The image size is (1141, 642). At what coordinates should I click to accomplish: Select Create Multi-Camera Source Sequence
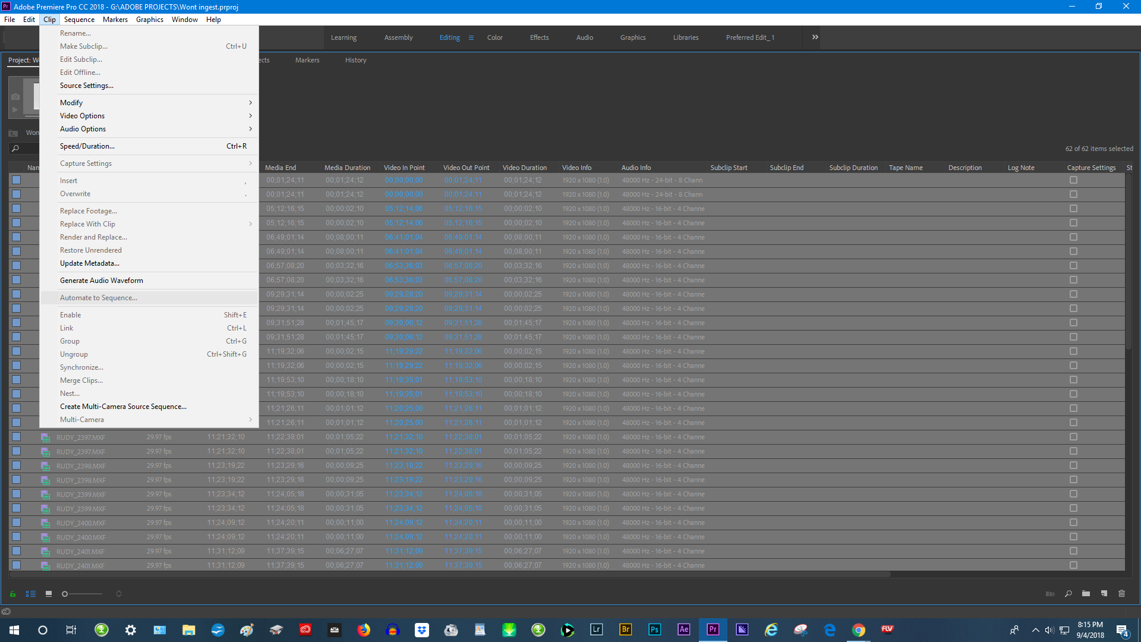(149, 407)
